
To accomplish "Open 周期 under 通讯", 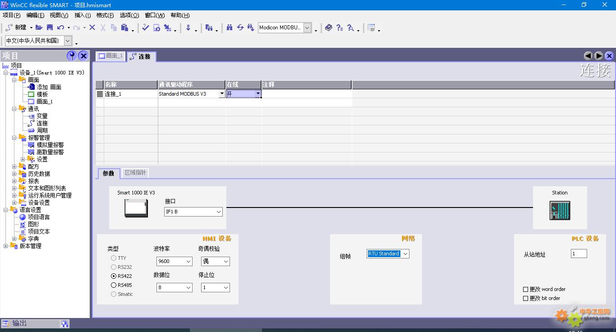I will pyautogui.click(x=42, y=130).
